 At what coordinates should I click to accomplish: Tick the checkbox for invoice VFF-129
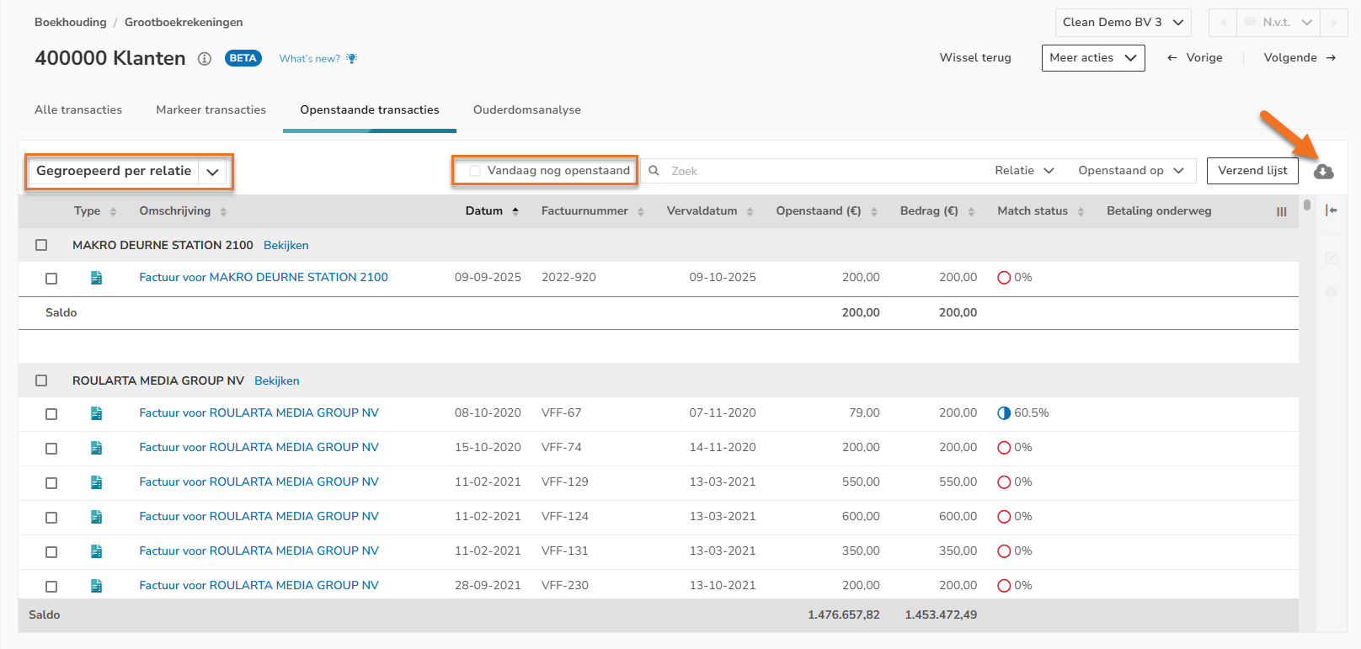click(x=51, y=483)
